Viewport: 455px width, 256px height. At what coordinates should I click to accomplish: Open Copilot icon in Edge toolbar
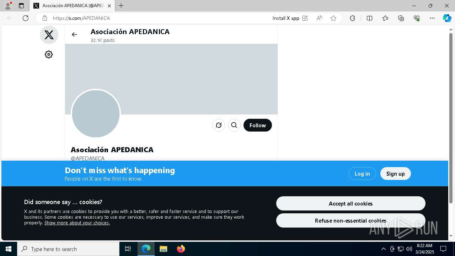[x=447, y=18]
